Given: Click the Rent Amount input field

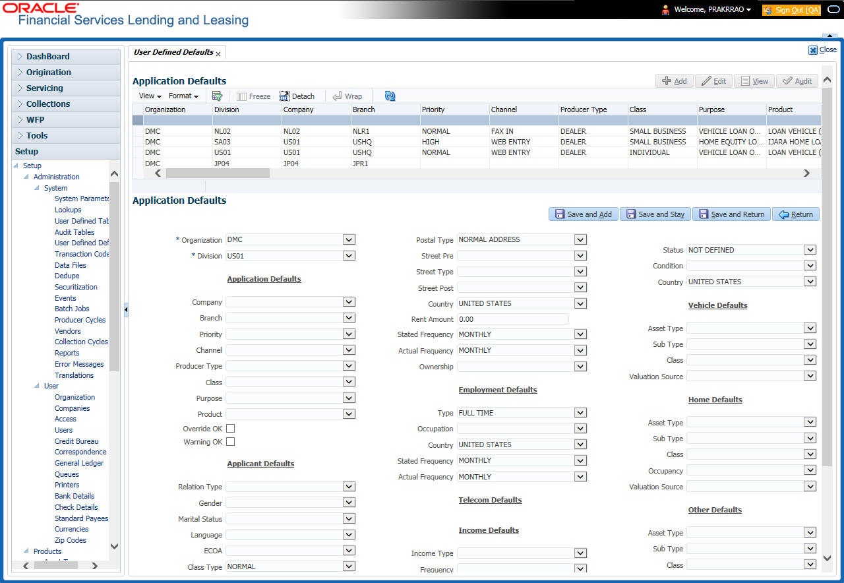Looking at the screenshot, I should click(x=512, y=319).
